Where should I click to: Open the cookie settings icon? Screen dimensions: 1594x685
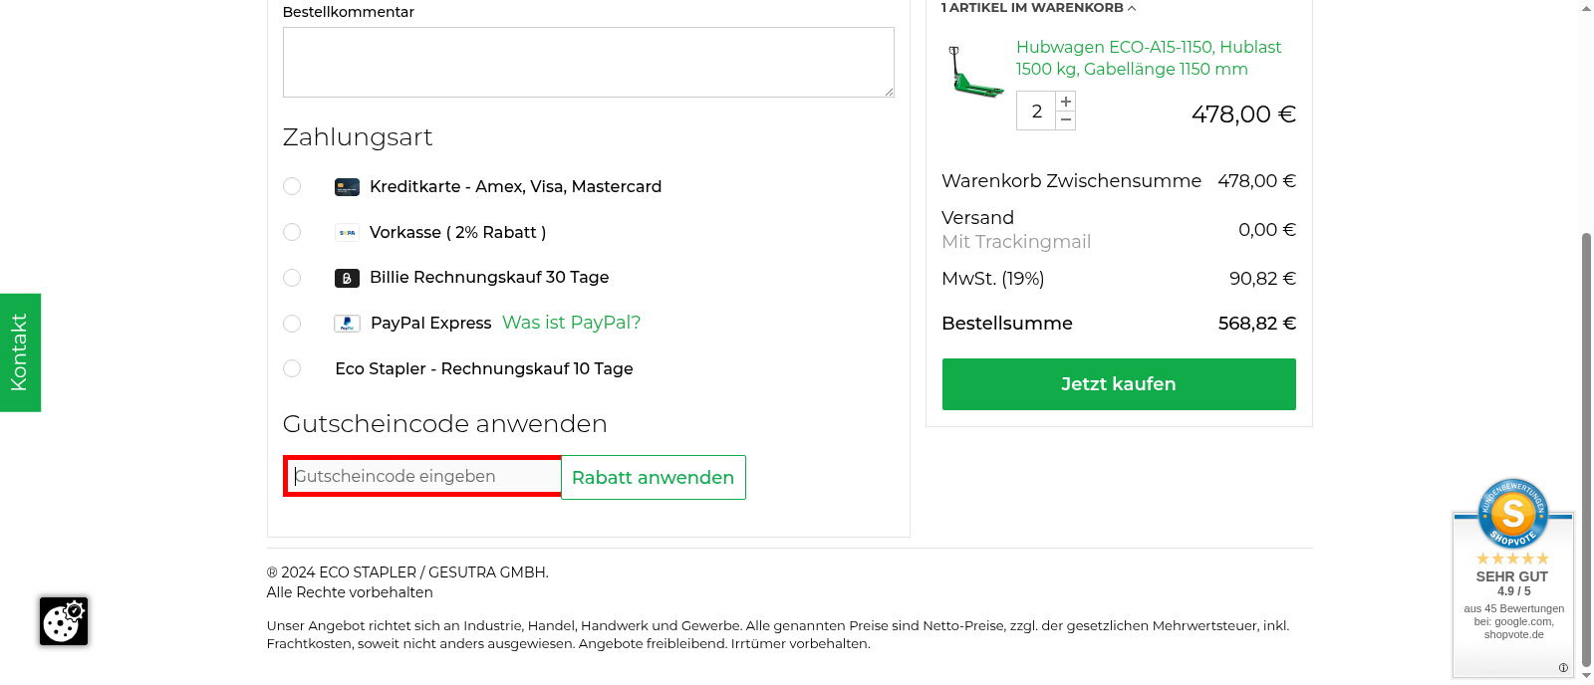click(64, 621)
